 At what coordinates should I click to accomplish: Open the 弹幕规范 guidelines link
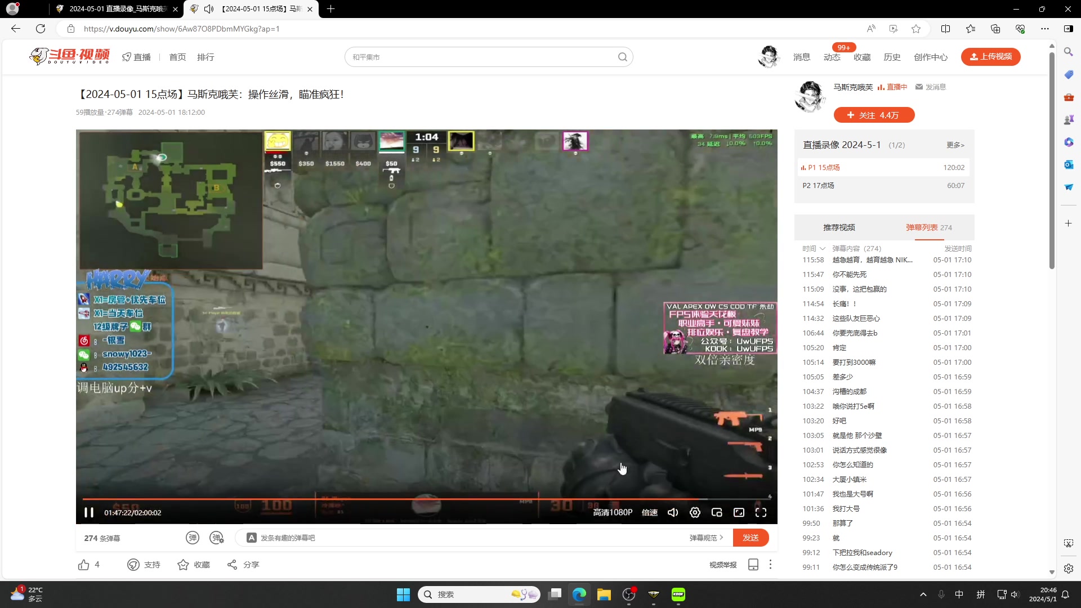(x=706, y=538)
